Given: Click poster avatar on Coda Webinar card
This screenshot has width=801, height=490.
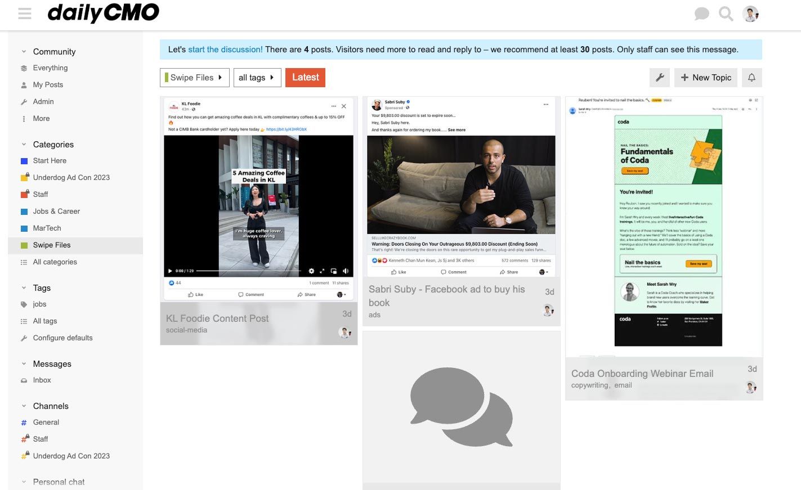Looking at the screenshot, I should (750, 387).
